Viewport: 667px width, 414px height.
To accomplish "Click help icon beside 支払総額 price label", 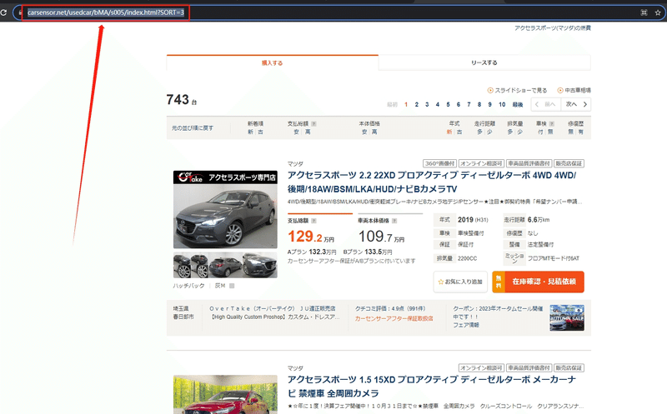I will (314, 221).
